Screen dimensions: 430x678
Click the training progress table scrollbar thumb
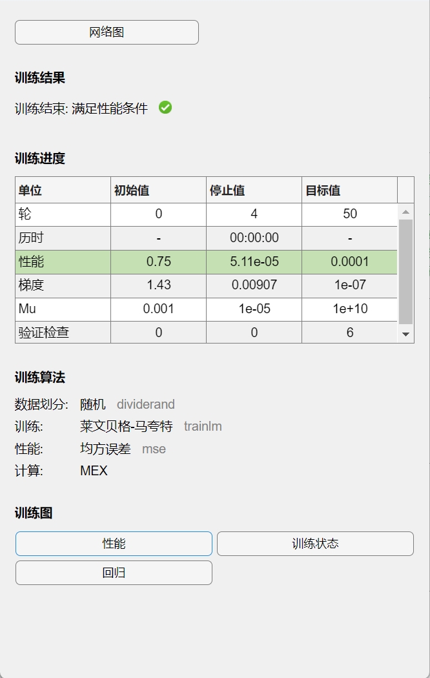tap(405, 272)
